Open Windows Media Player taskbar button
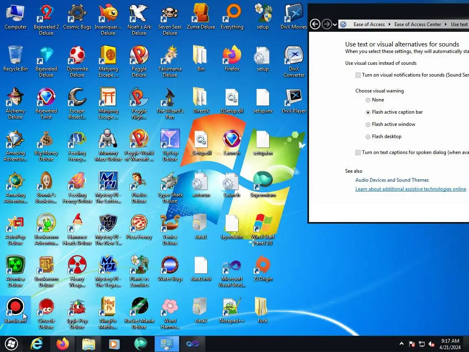 pos(114,344)
